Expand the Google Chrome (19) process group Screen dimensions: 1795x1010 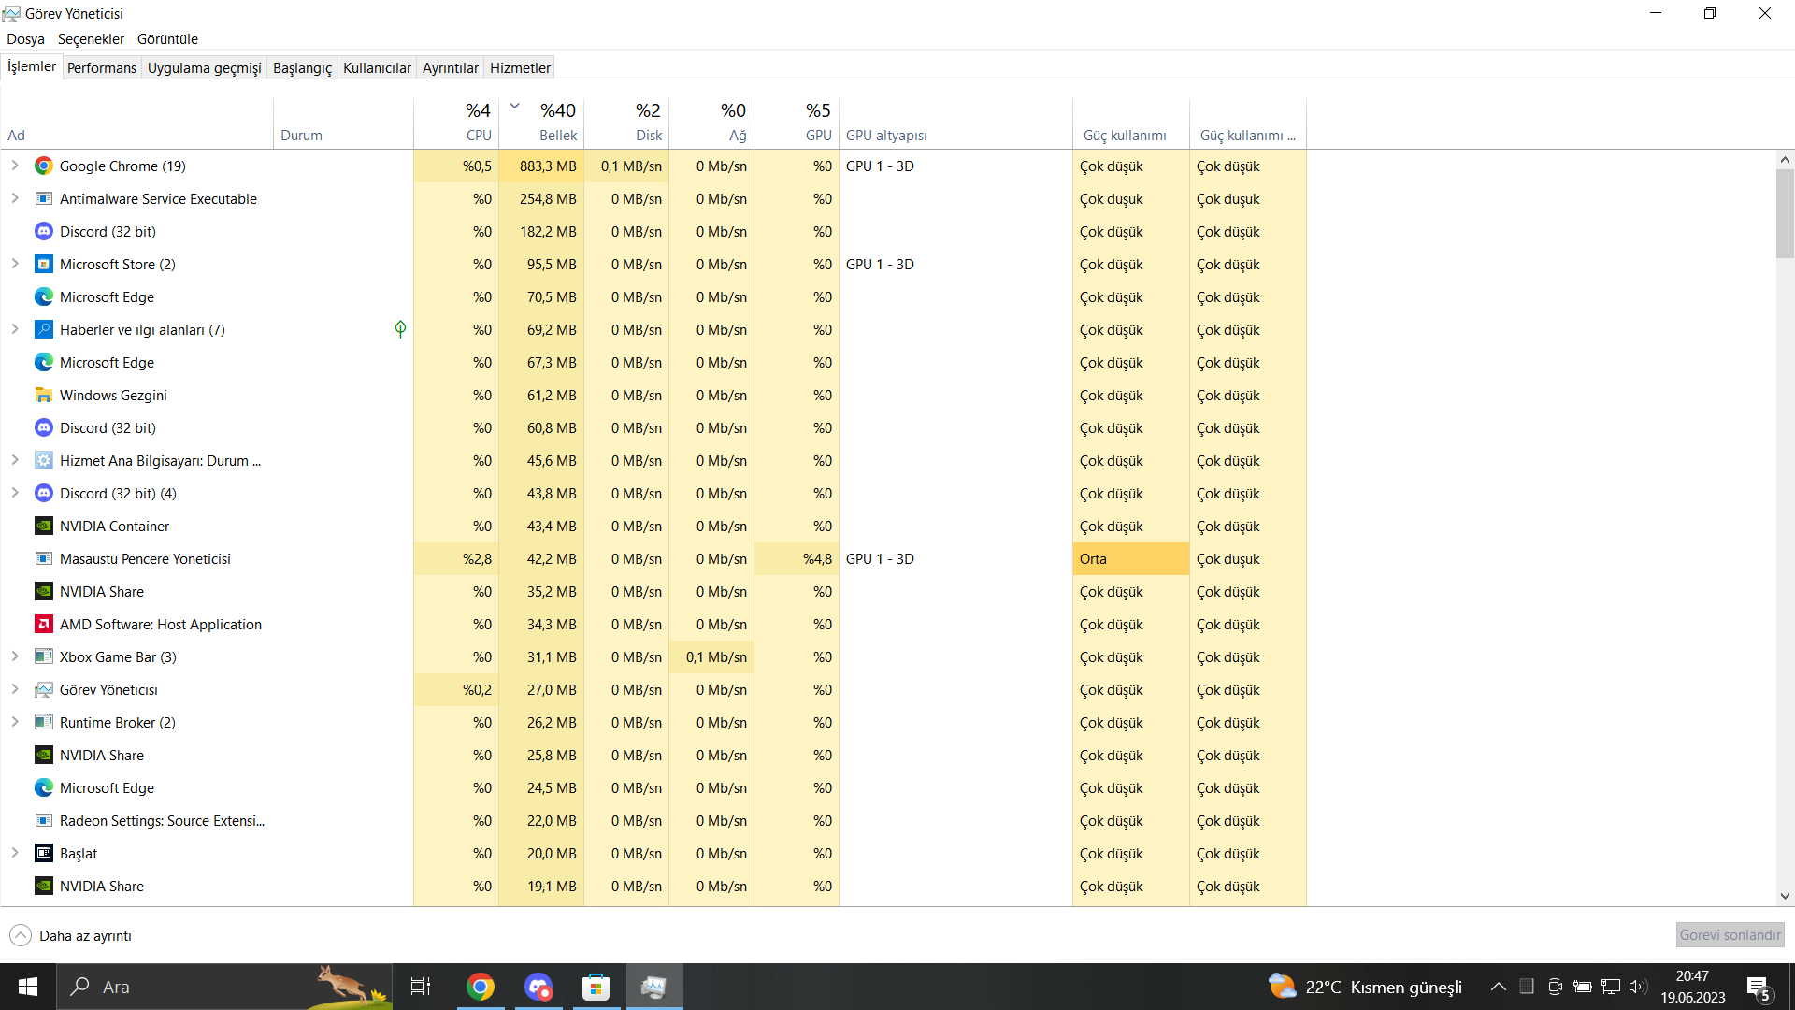(15, 166)
